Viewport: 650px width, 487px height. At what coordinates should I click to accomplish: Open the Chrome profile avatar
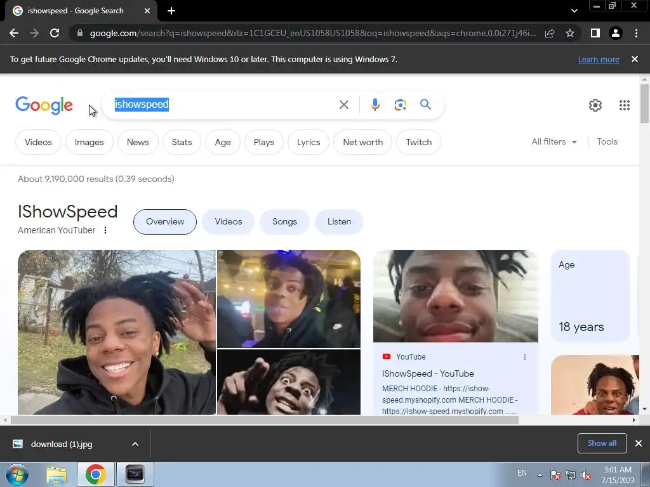[616, 33]
